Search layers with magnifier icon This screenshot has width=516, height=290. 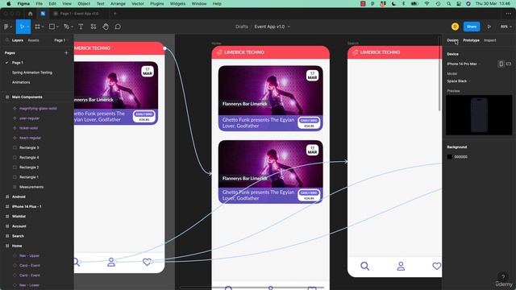coord(7,40)
